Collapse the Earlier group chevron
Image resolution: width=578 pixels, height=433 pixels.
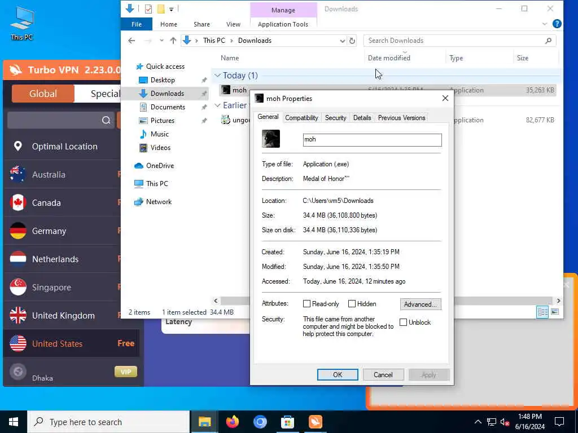click(x=217, y=105)
